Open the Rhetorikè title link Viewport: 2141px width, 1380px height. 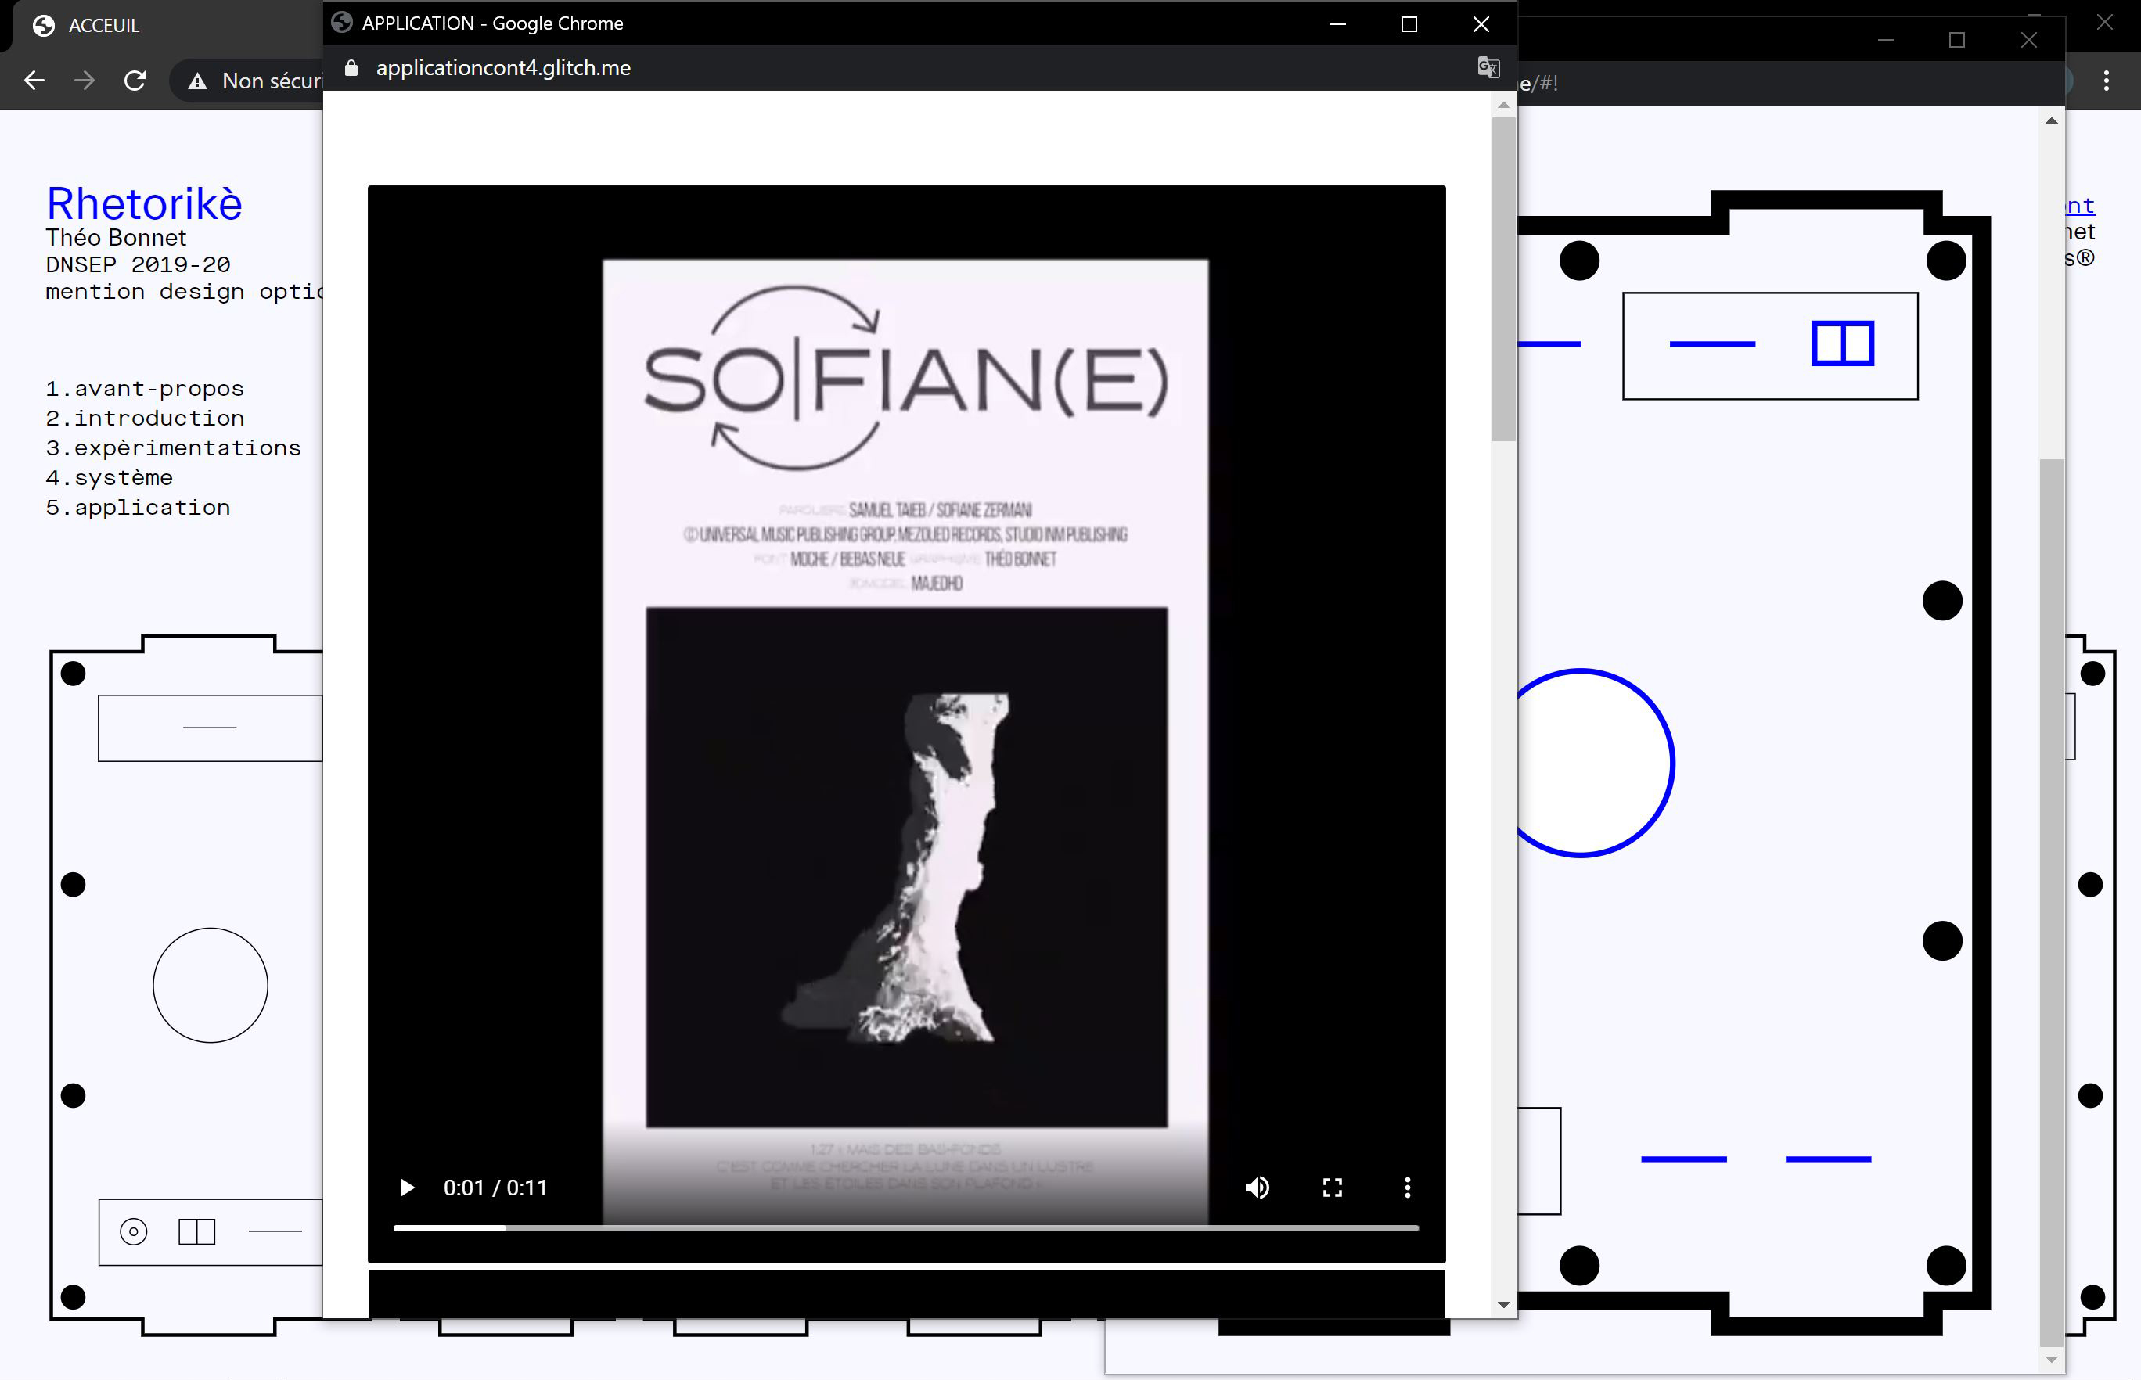[144, 203]
